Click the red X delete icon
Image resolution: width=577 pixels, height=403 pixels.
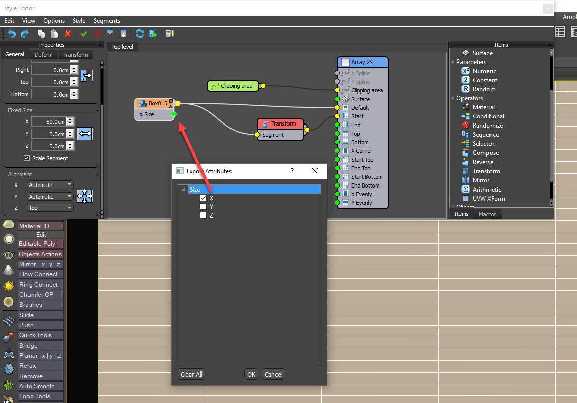68,34
